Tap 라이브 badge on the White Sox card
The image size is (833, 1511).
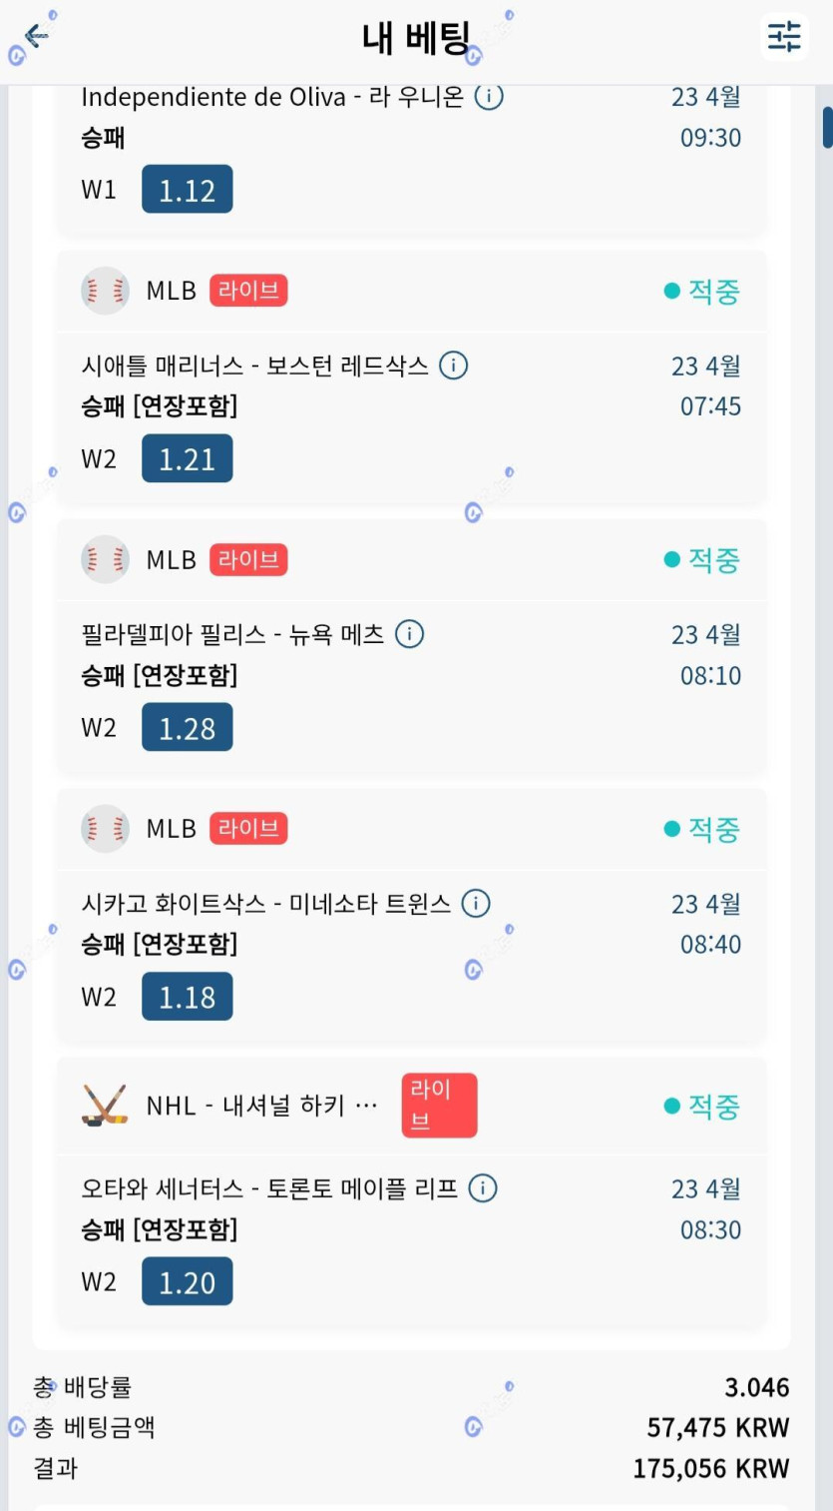coord(248,828)
